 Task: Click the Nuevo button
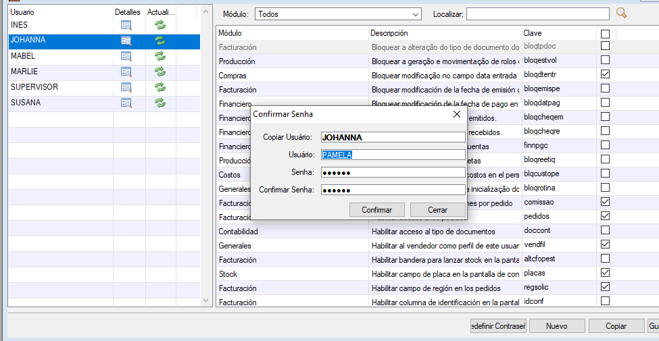tap(557, 326)
